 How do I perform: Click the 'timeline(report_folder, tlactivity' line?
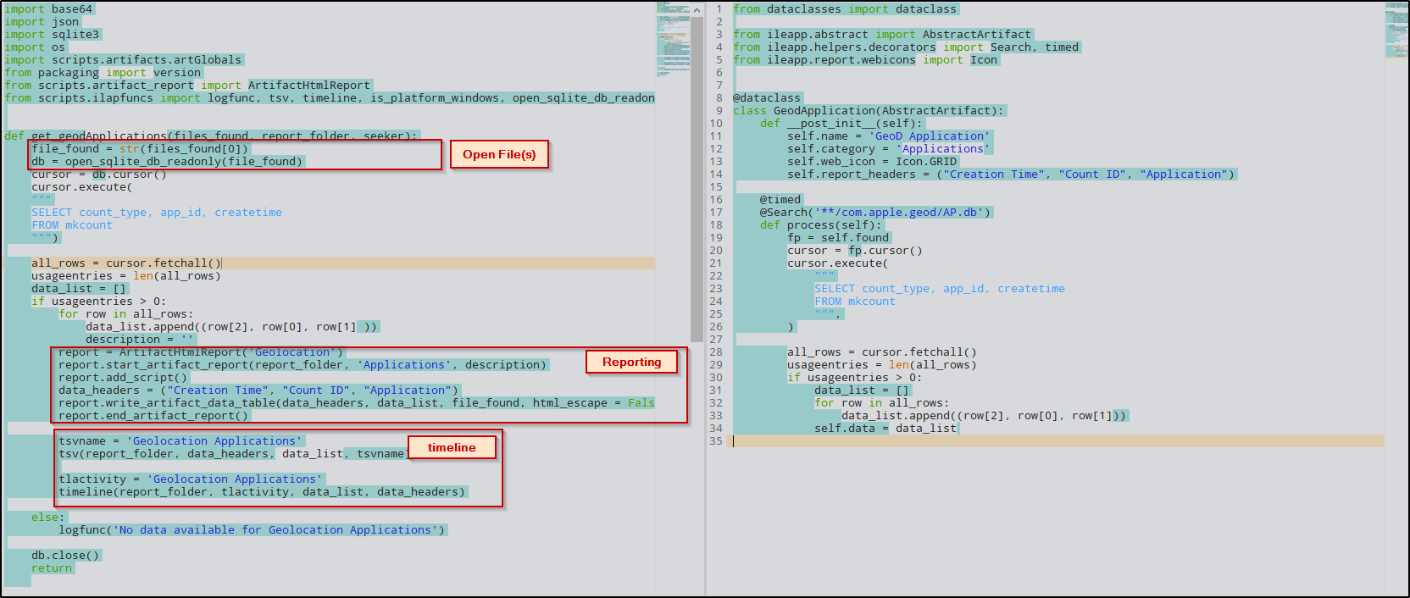pyautogui.click(x=262, y=492)
